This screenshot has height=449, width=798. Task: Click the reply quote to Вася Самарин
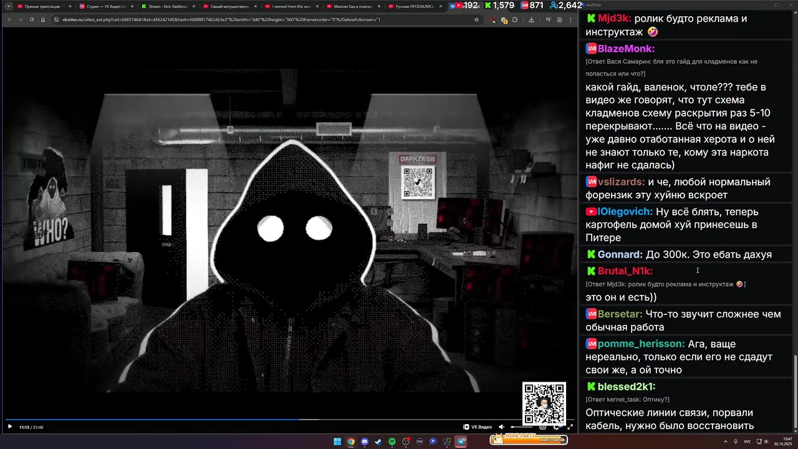click(x=671, y=67)
